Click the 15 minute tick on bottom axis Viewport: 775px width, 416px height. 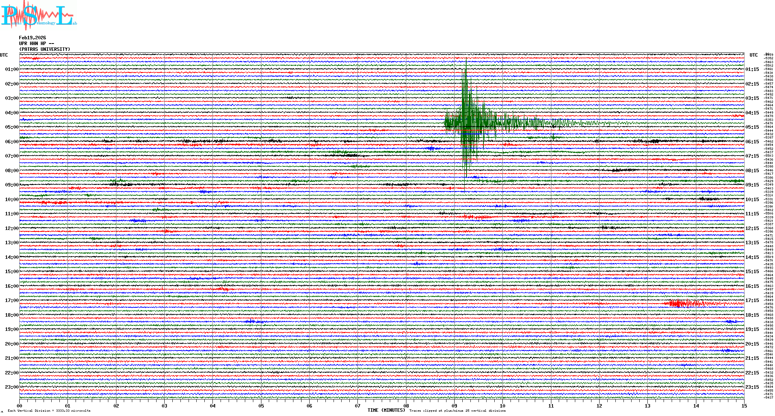(744, 406)
